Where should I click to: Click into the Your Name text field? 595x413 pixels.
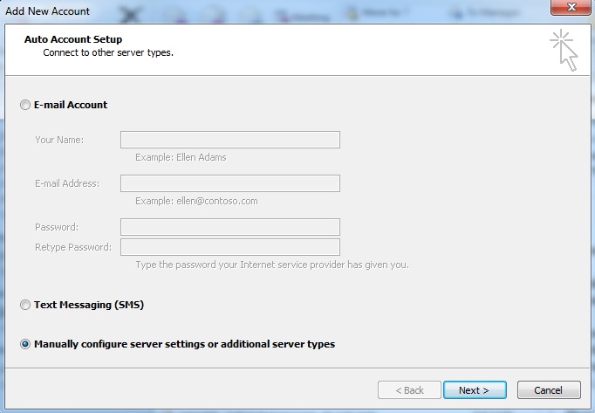(229, 140)
